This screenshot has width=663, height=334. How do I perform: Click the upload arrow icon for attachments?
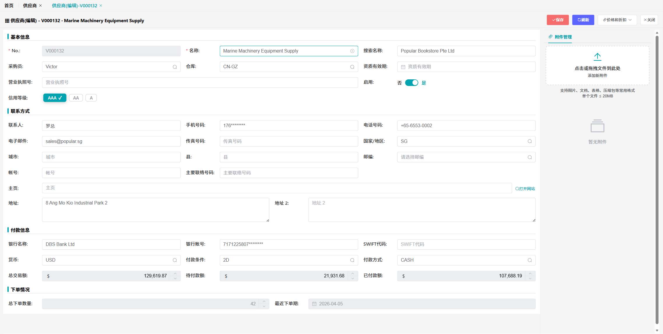tap(597, 57)
